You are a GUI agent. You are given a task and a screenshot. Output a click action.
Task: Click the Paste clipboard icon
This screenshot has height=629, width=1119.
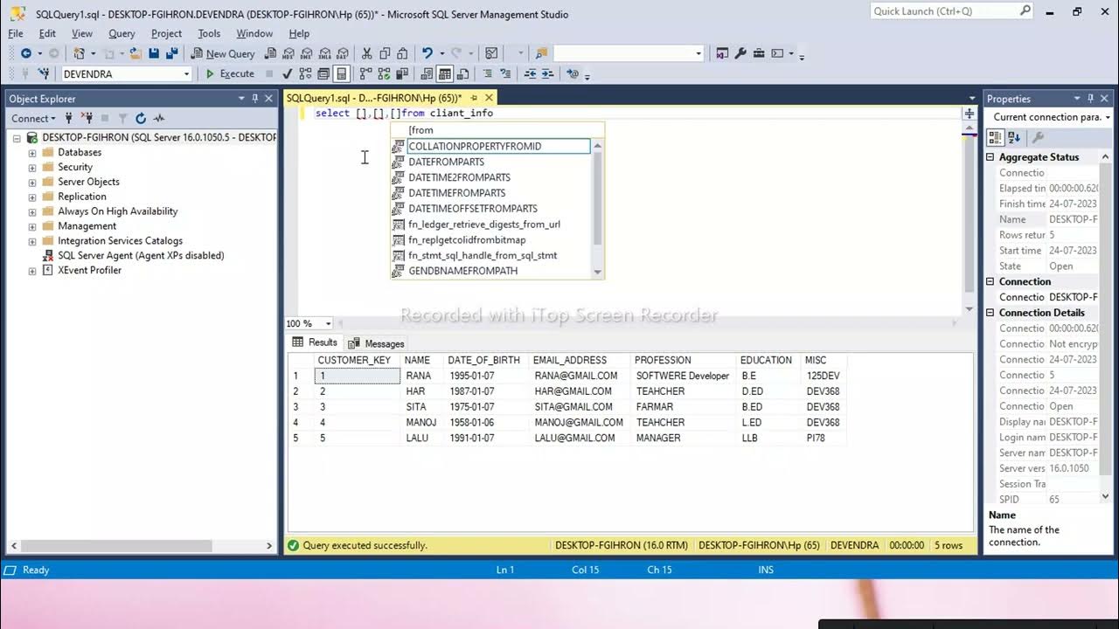click(x=403, y=53)
